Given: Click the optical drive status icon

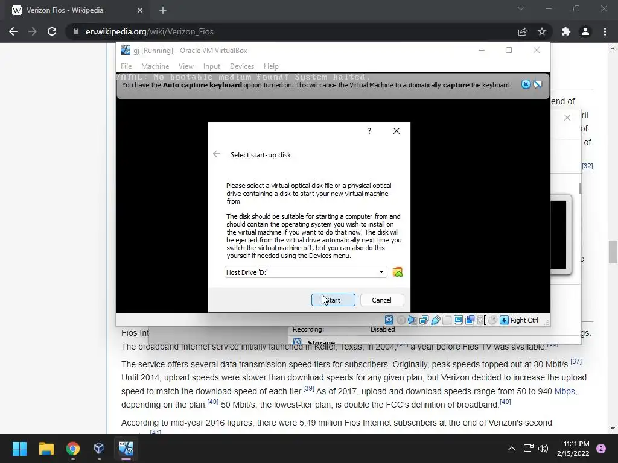Looking at the screenshot, I should pos(401,320).
